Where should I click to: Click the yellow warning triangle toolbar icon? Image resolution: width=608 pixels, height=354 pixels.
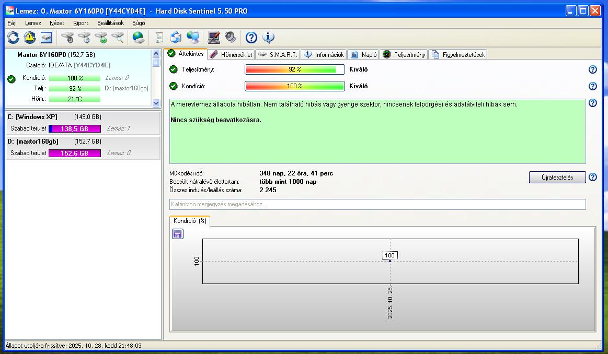click(30, 38)
